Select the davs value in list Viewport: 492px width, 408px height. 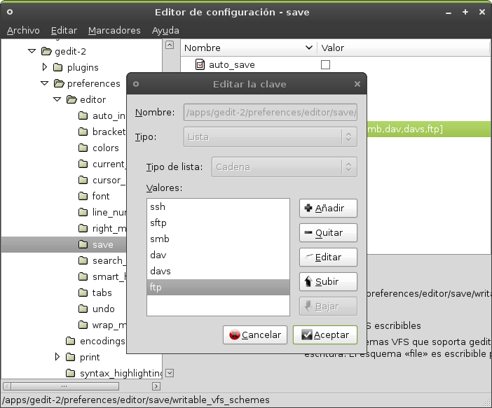coord(218,271)
